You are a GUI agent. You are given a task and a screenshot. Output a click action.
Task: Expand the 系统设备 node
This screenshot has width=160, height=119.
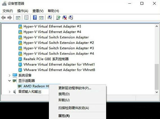pos(10,75)
